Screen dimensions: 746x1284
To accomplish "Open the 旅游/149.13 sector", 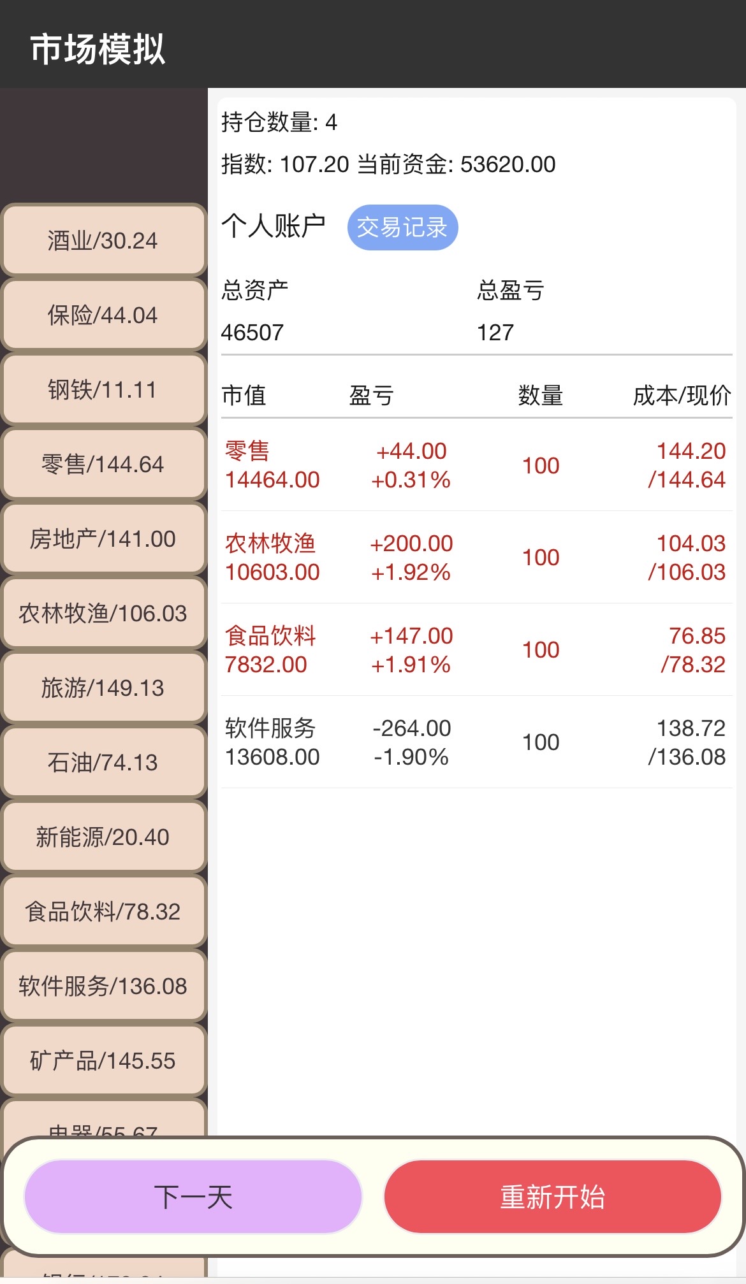I will pos(103,688).
